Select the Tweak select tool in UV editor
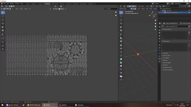Screen dimensions: 191x107 (x=3, y=12)
